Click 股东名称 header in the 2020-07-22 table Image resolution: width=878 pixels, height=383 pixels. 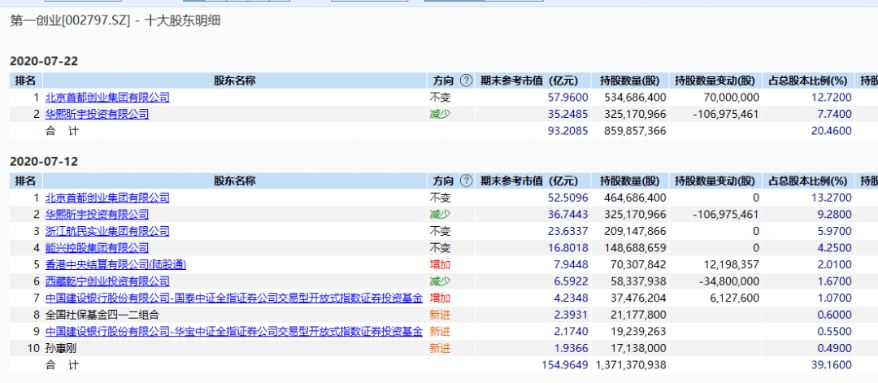click(x=235, y=81)
